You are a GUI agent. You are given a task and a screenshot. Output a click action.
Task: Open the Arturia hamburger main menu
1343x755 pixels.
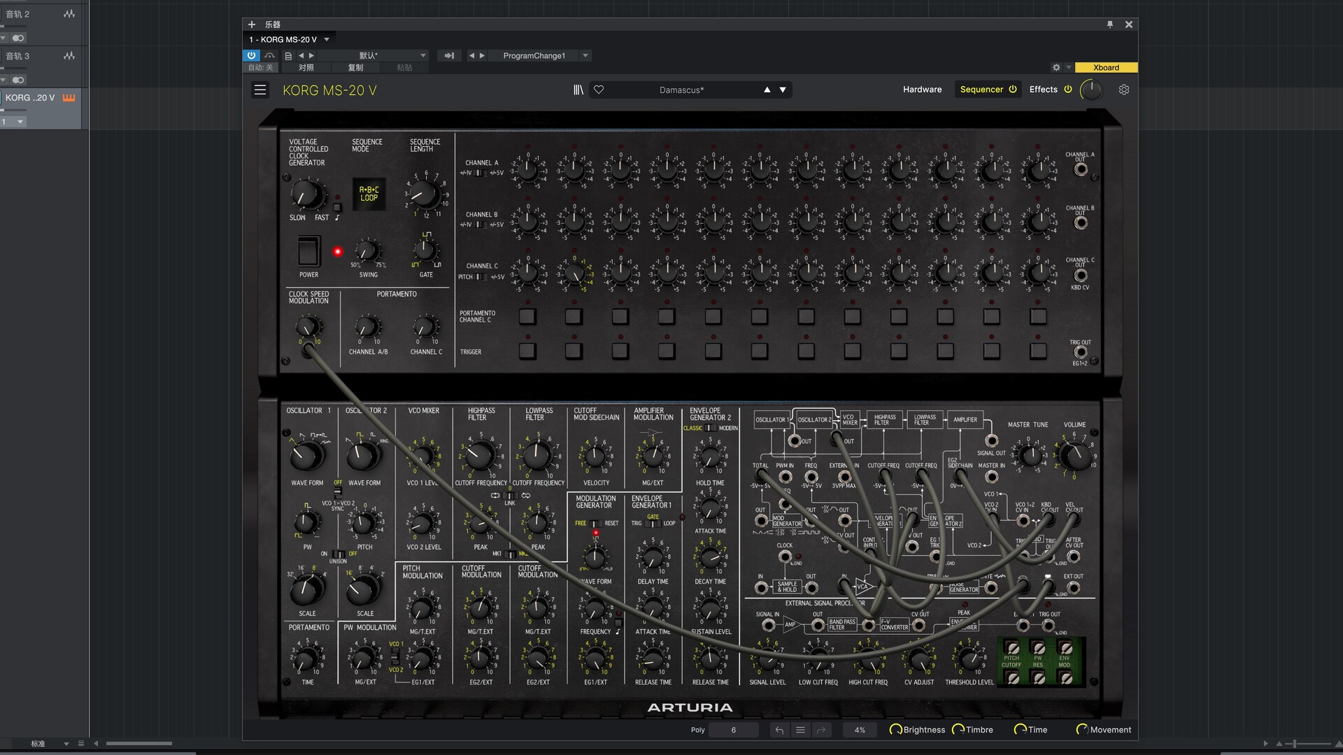click(x=260, y=89)
